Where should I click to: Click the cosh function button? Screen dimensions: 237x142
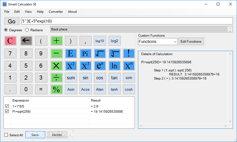pyautogui.click(x=129, y=89)
